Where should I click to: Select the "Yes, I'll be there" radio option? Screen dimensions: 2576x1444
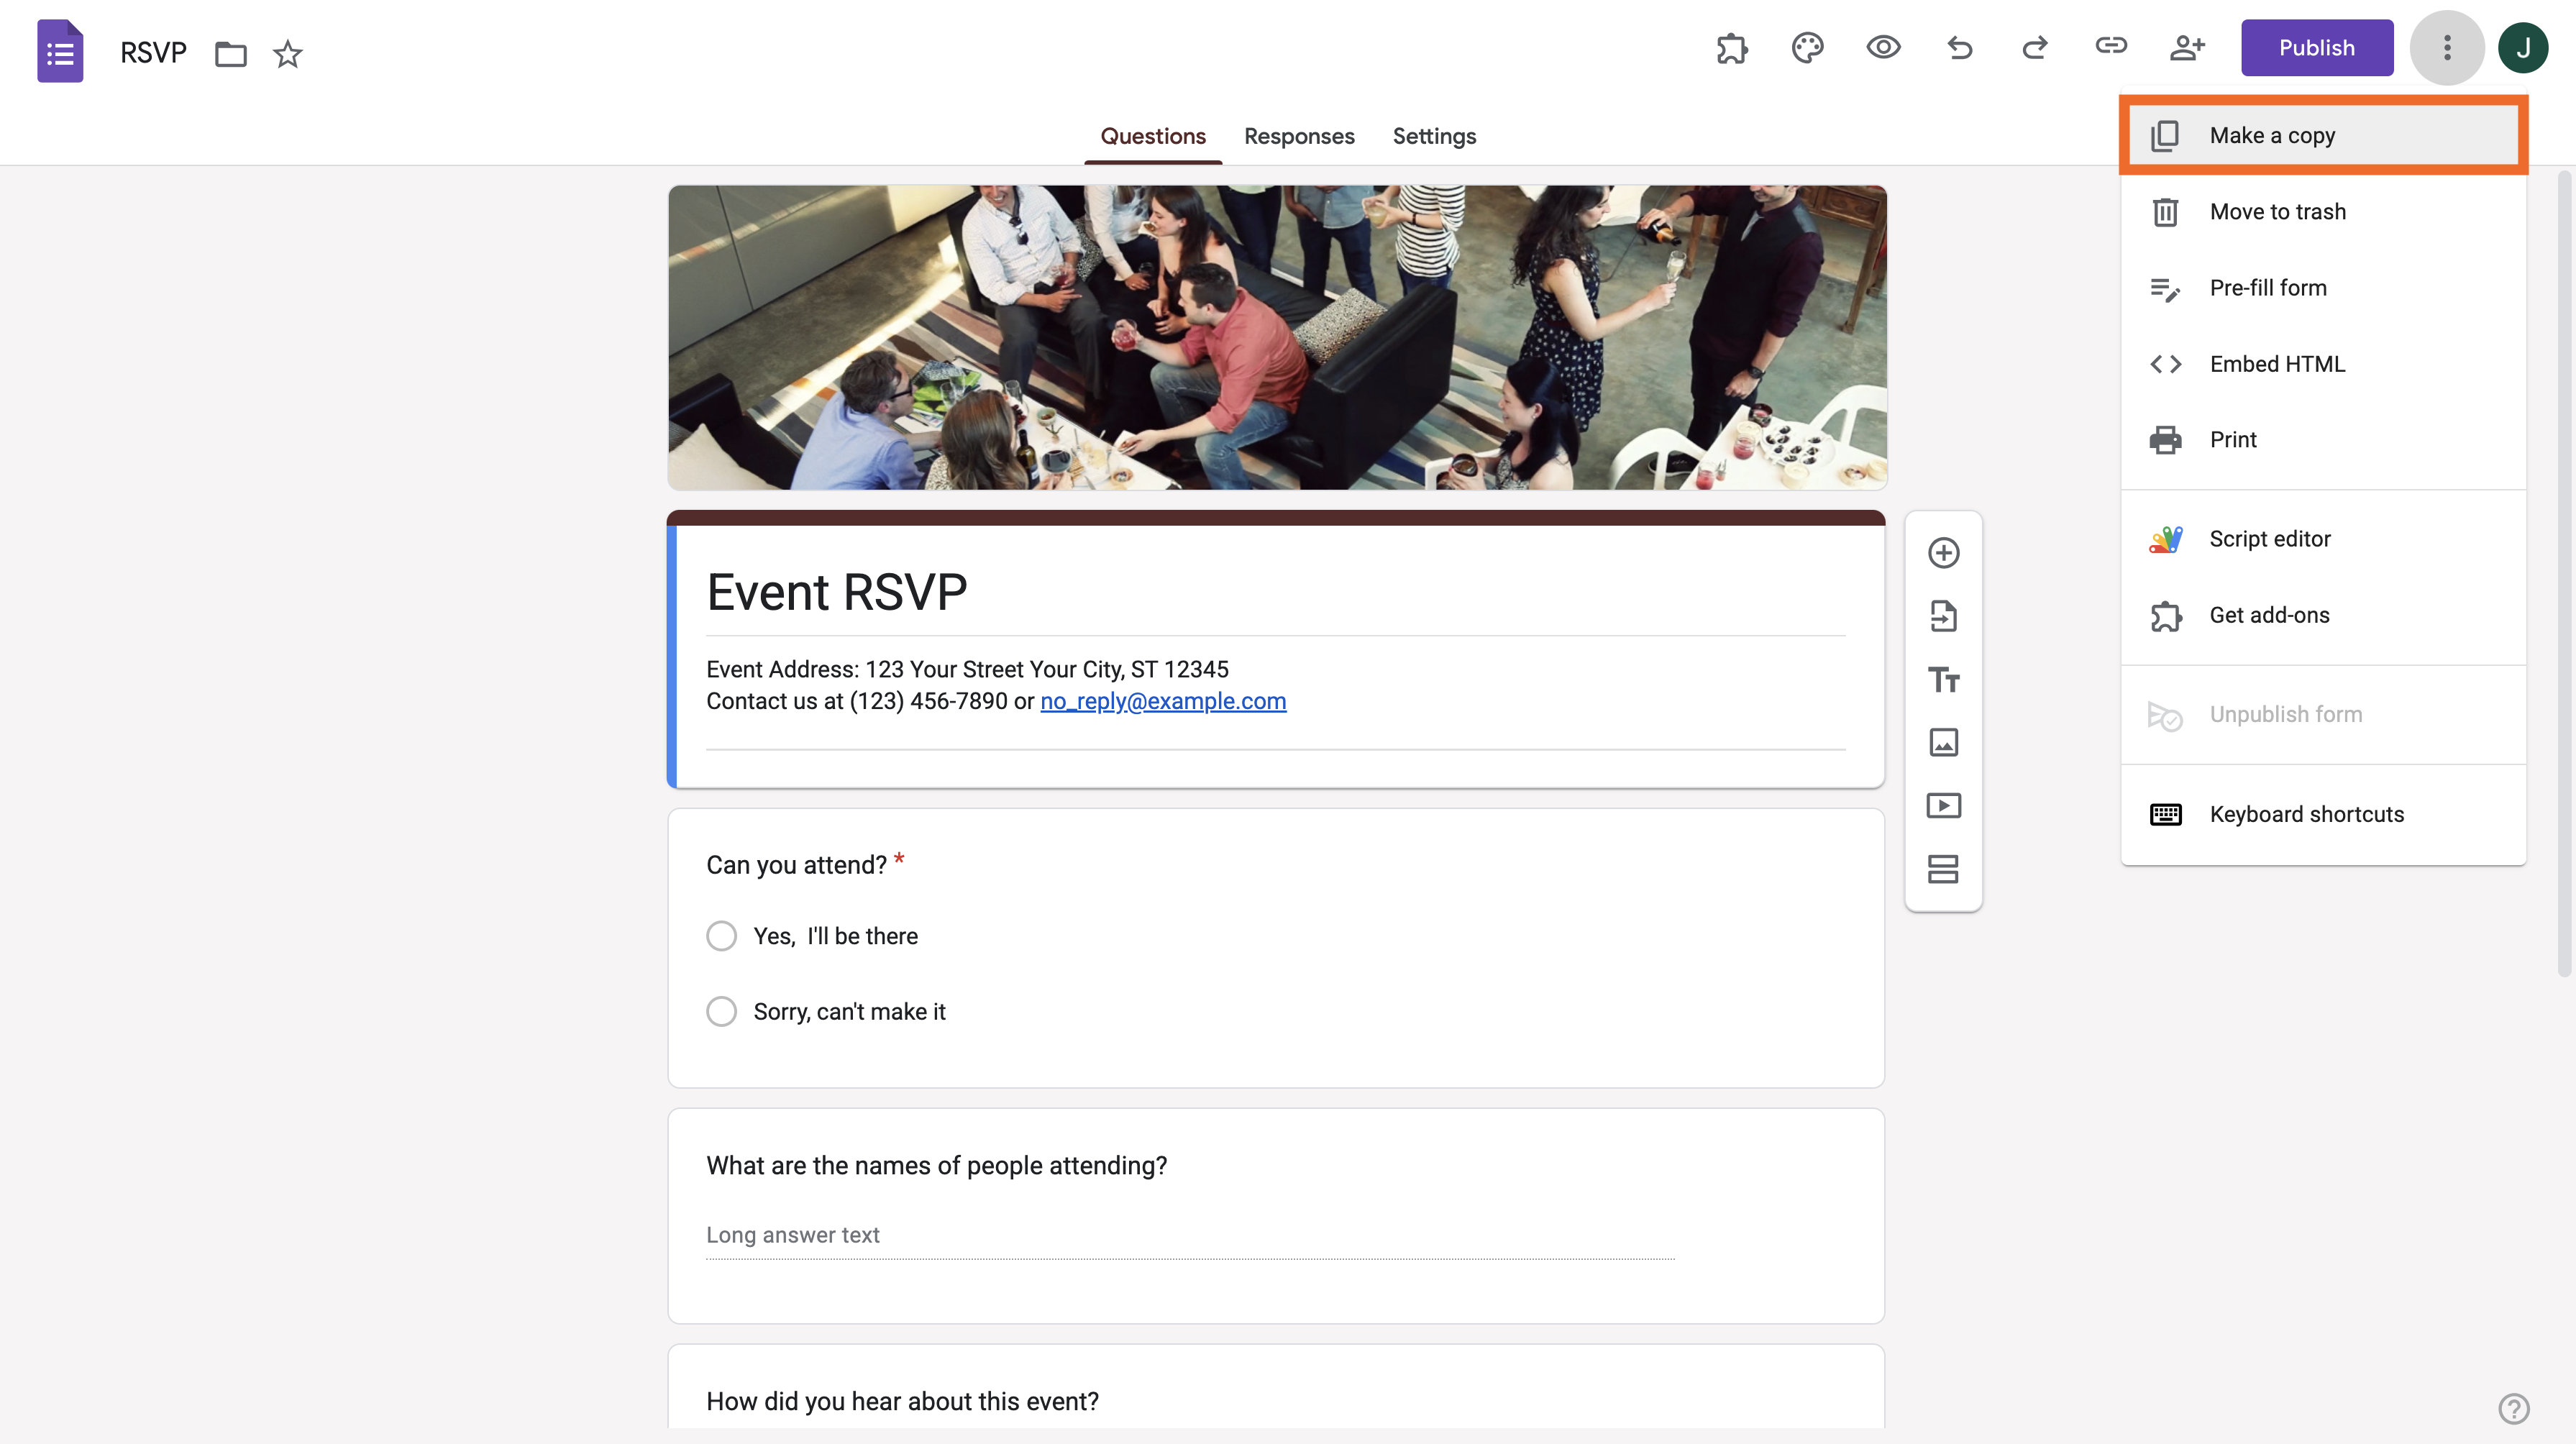(x=721, y=936)
